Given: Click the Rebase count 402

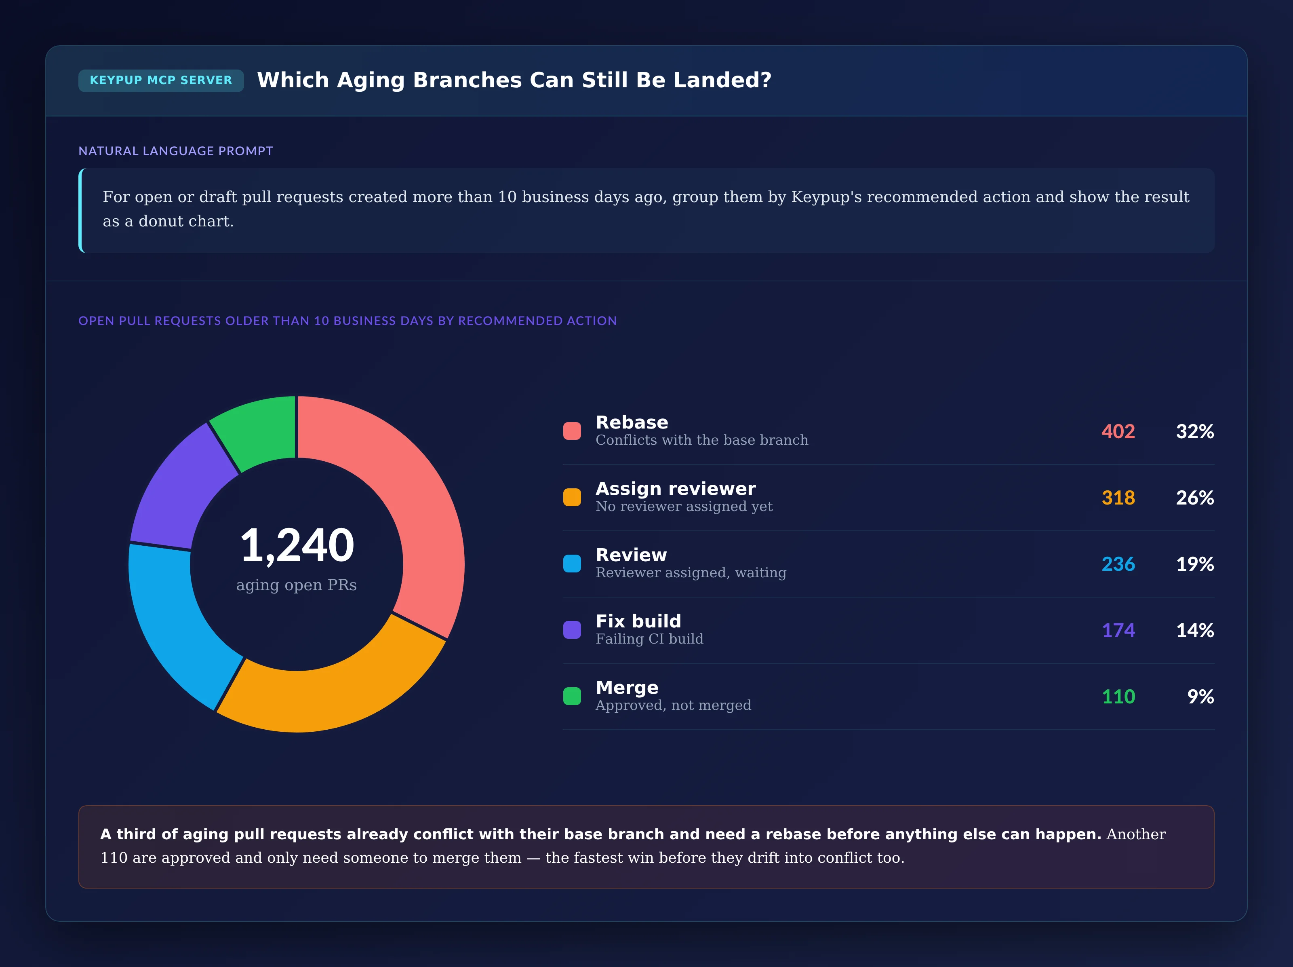Looking at the screenshot, I should [x=1118, y=431].
